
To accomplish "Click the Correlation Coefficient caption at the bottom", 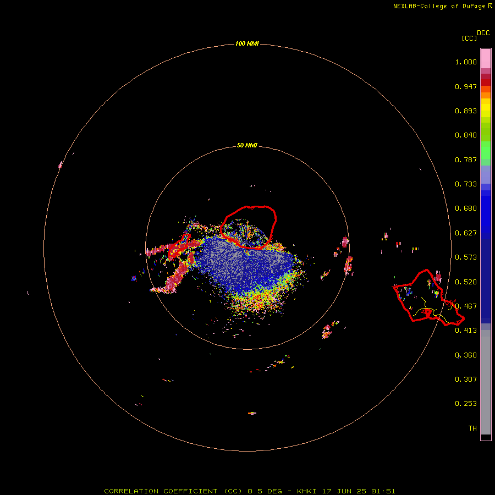I will pos(249,491).
